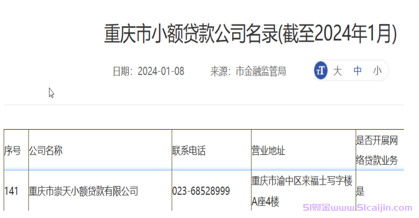The height and width of the screenshot is (218, 419).
Task: Click company name 重庆市崇天小额贷款有限公司
Action: (83, 191)
